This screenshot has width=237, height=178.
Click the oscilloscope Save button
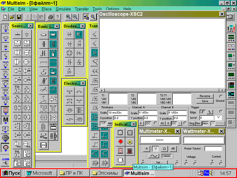pyautogui.click(x=205, y=101)
